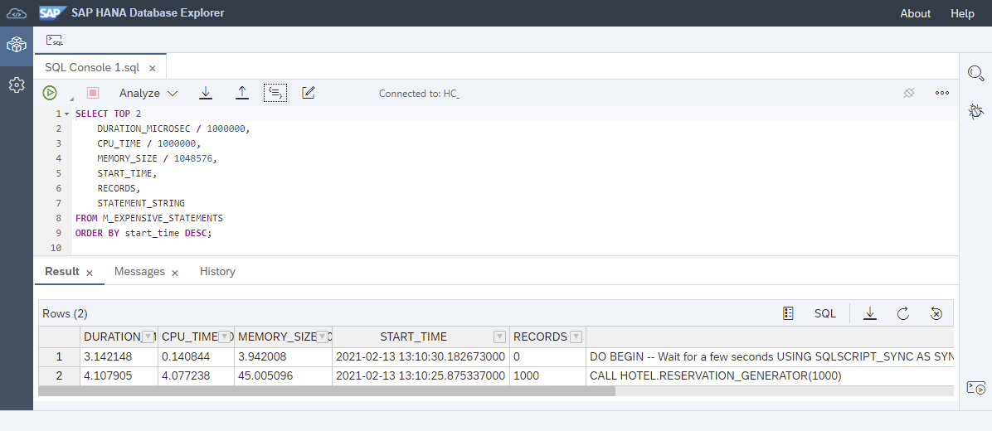Expand the run options arrow
Viewport: 992px width, 431px height.
[71, 99]
